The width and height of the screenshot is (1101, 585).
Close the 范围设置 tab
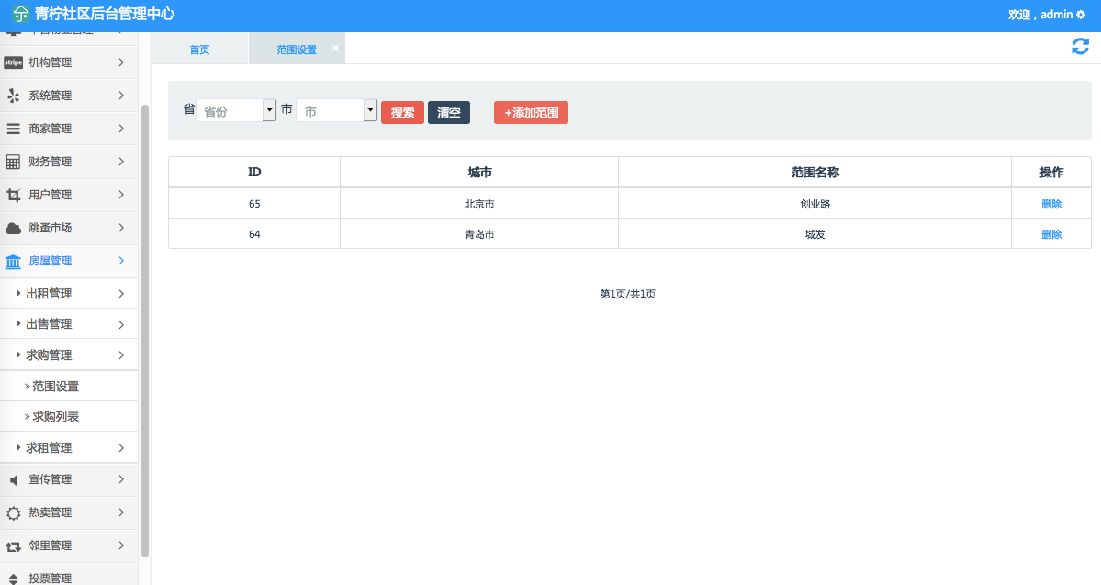click(336, 47)
